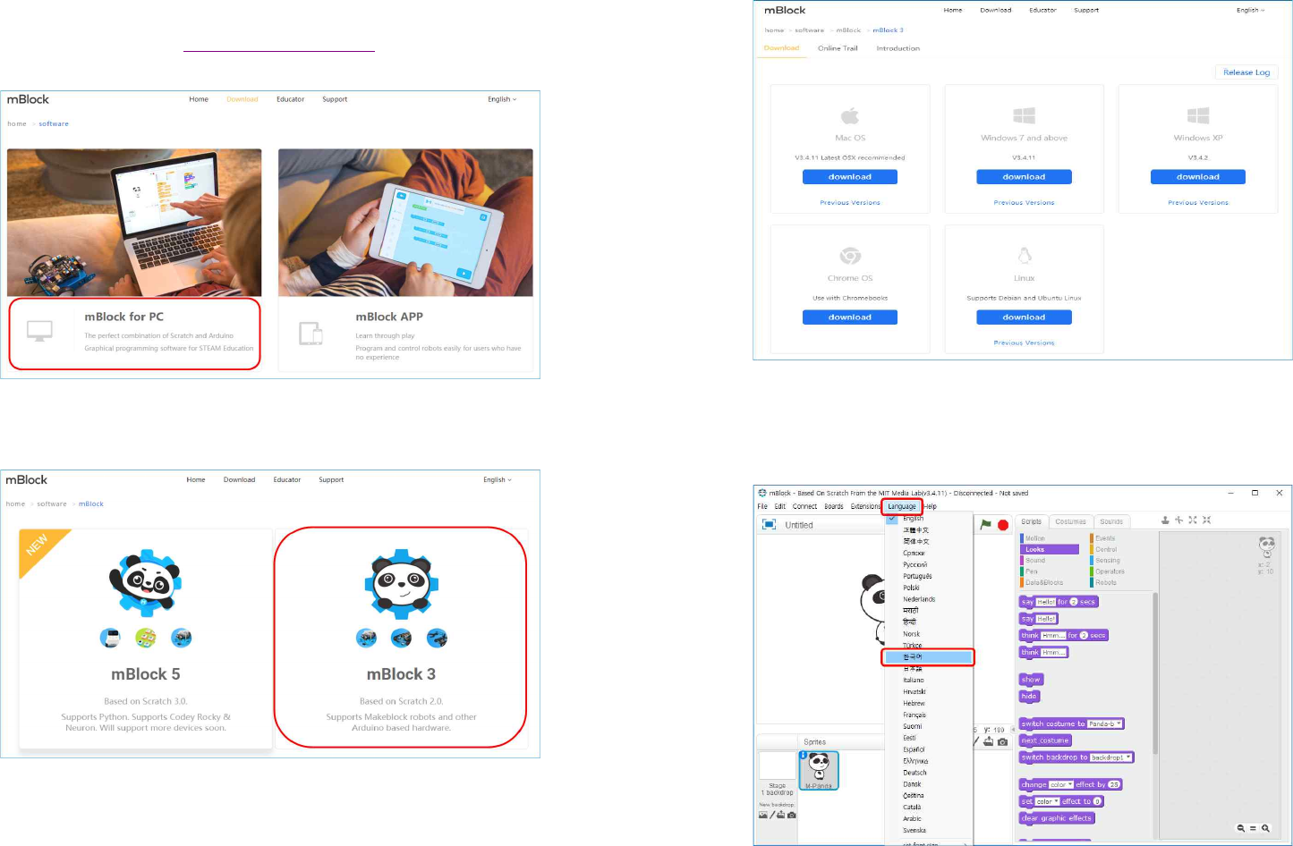Click the mBlock 5 panda gear logo

[146, 583]
